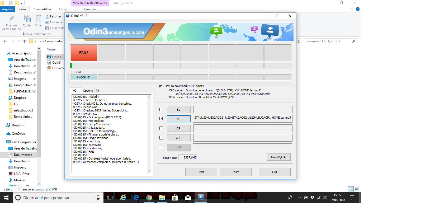Image resolution: width=444 pixels, height=224 pixels.
Task: Click the Explorer back arrow
Action: tap(5, 41)
